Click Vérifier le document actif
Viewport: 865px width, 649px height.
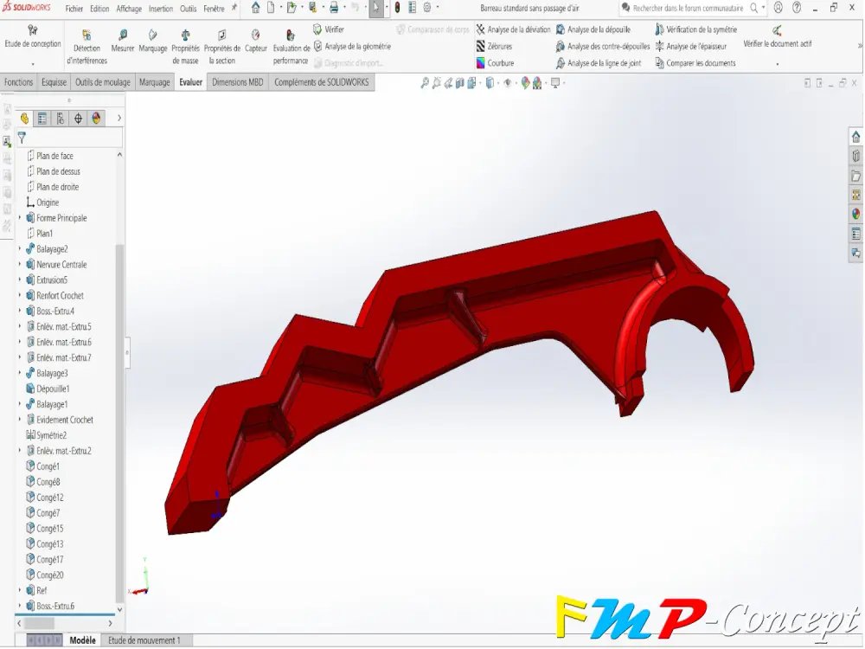tap(777, 37)
